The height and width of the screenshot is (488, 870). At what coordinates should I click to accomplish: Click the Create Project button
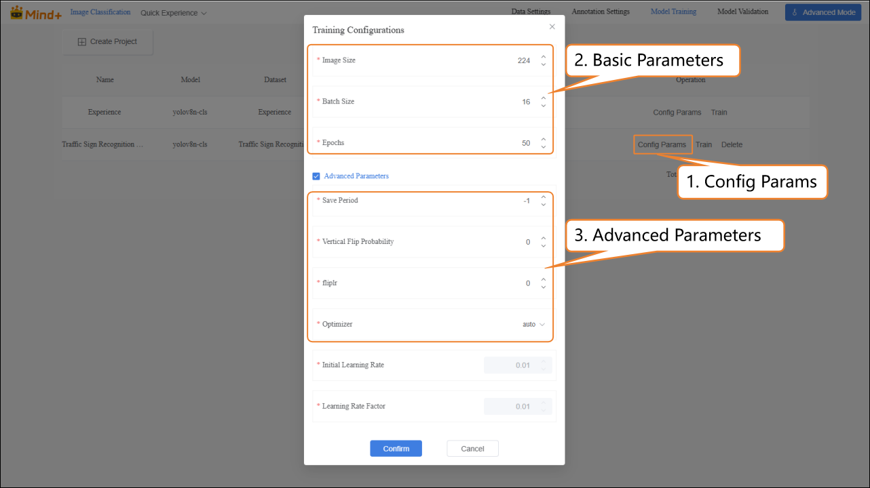(x=107, y=42)
